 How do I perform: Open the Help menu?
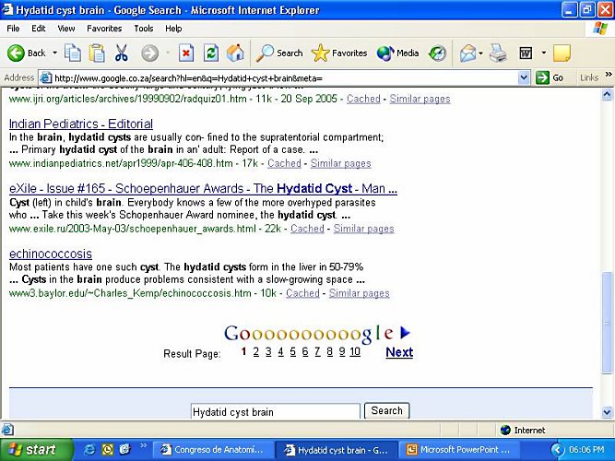click(173, 29)
